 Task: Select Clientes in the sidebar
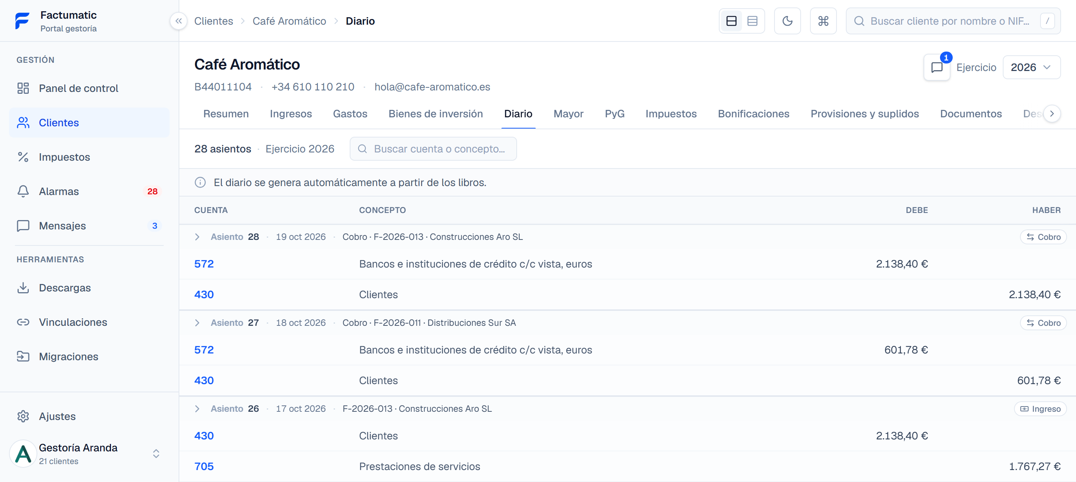coord(89,123)
